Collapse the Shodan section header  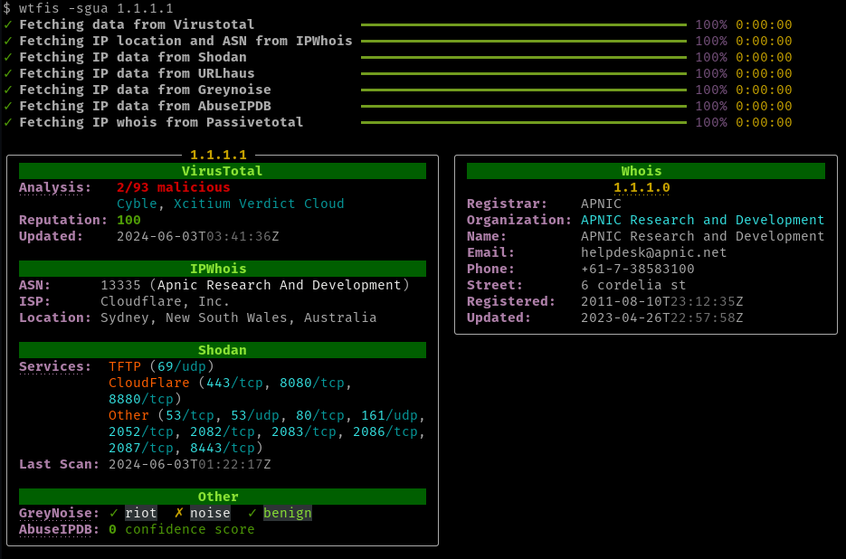coord(222,350)
